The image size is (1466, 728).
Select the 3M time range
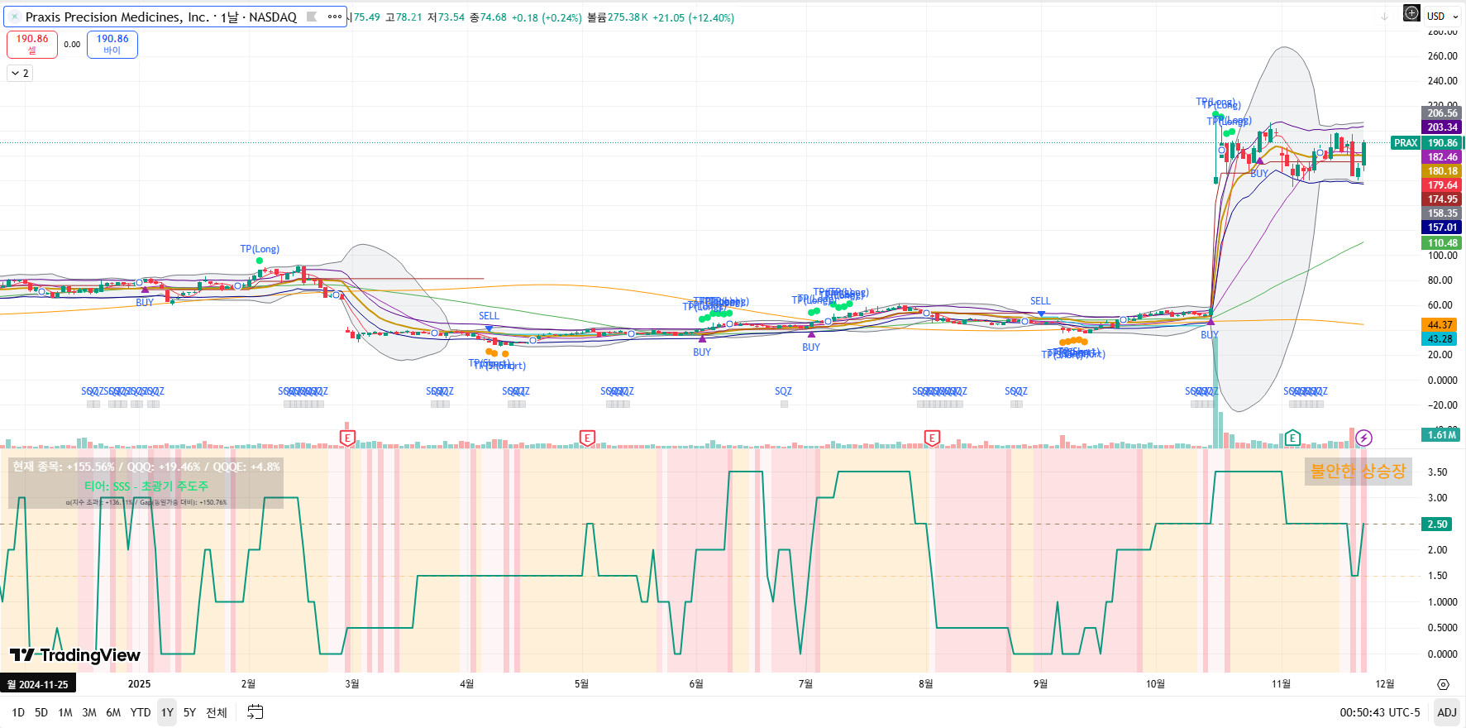point(89,712)
